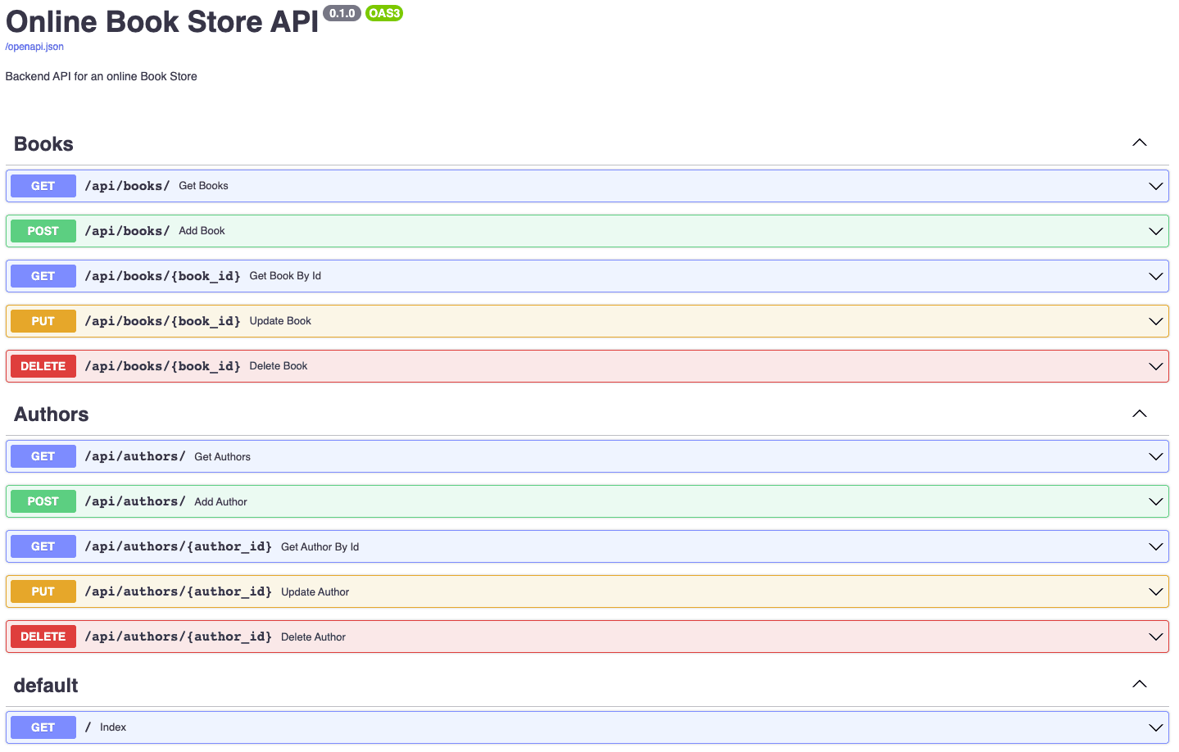
Task: Expand the Add Author endpoint arrow
Action: [x=1156, y=501]
